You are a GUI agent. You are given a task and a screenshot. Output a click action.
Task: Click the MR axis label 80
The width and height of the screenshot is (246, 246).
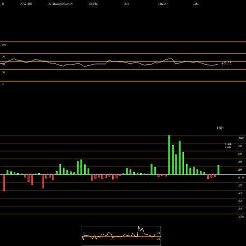click(240, 146)
